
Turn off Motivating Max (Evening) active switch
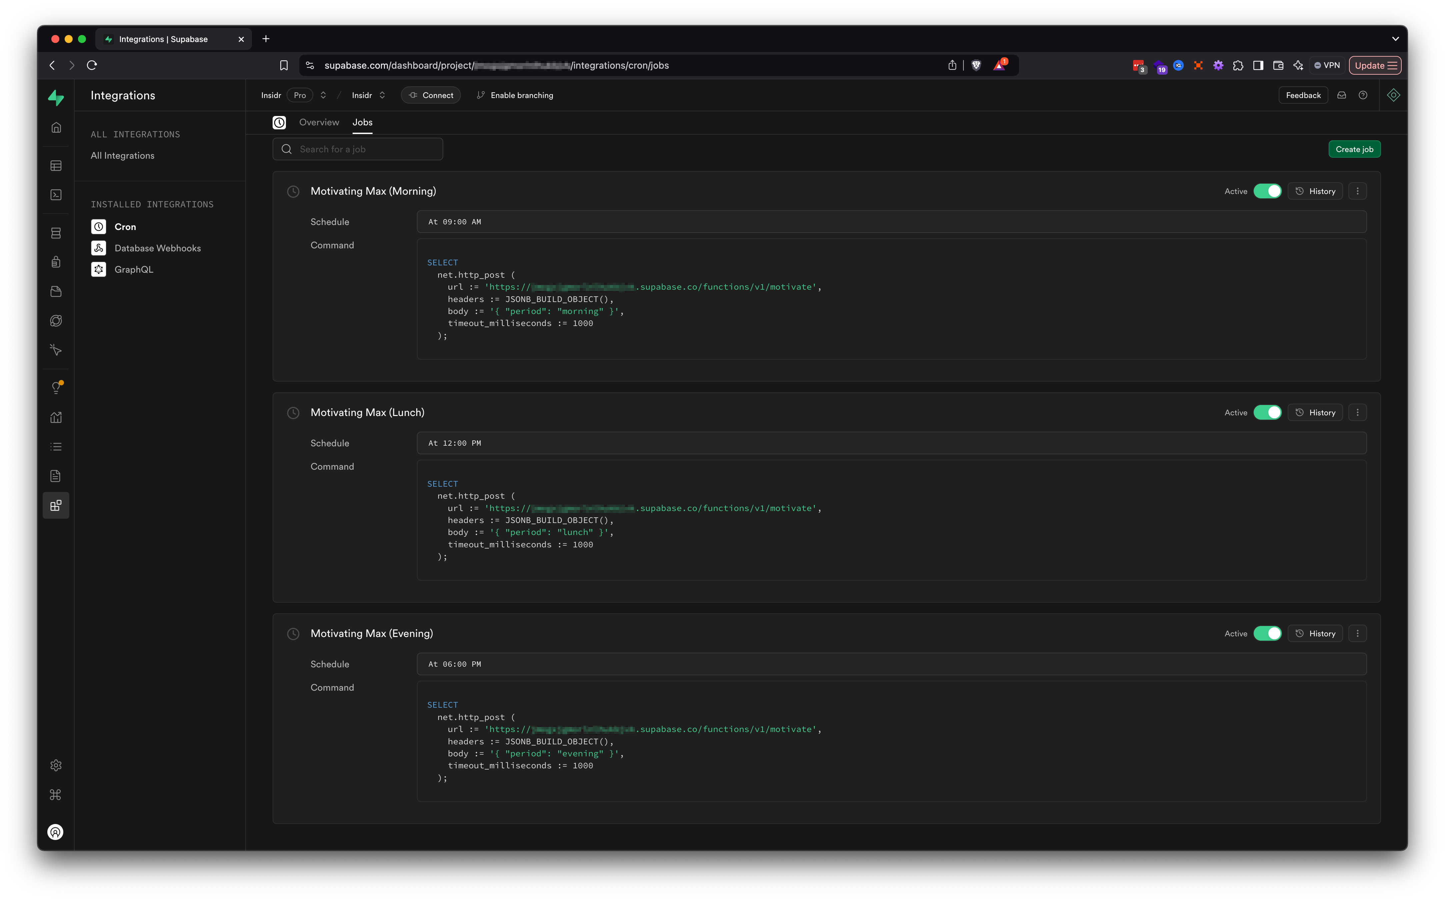tap(1267, 633)
